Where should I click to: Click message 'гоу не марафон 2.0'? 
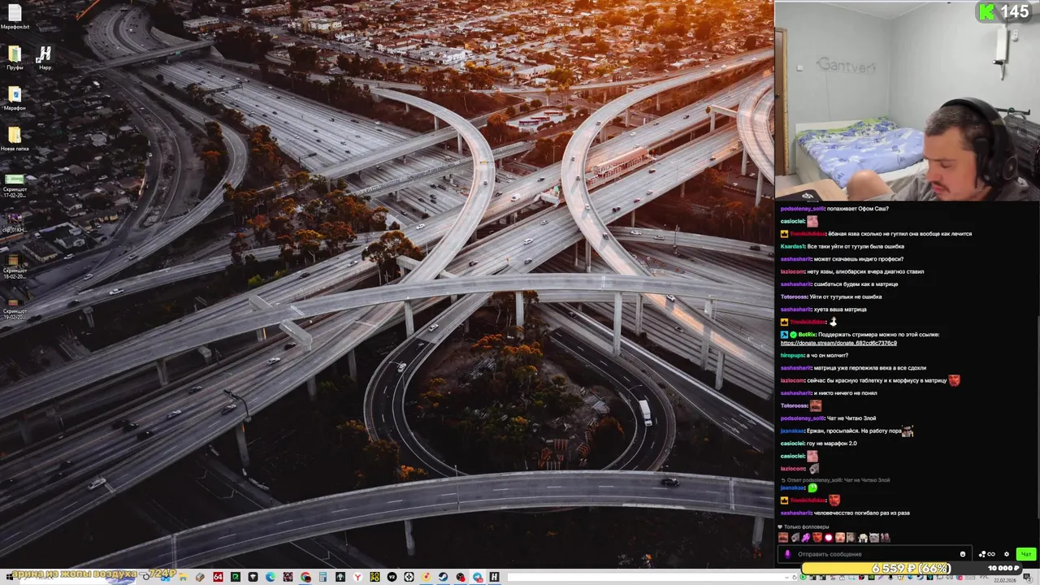[831, 444]
